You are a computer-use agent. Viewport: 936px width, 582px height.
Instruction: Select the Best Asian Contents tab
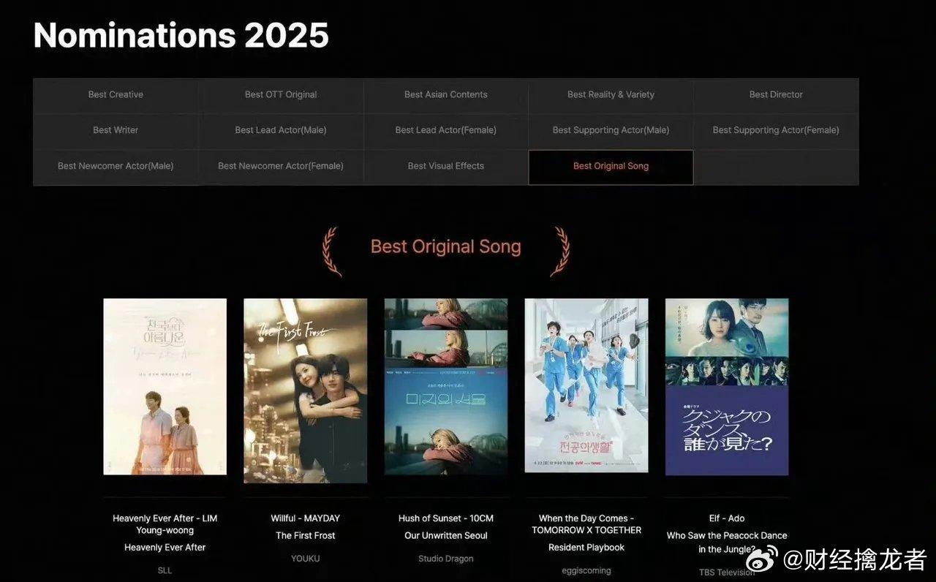click(446, 95)
